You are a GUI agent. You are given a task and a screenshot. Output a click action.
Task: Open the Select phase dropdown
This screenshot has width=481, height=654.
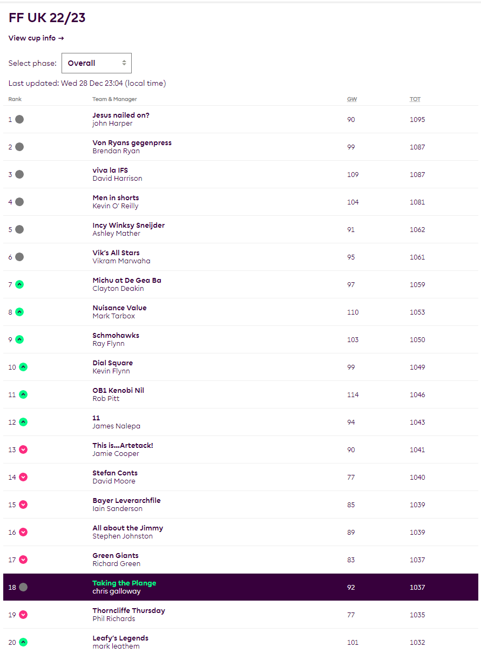[x=97, y=63]
